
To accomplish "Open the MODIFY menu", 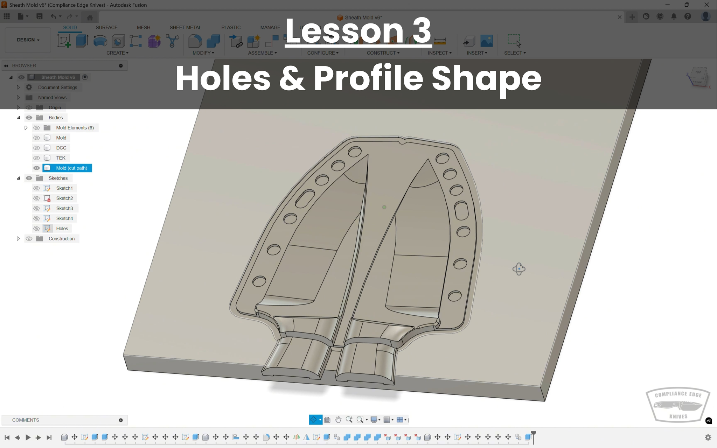I will [x=203, y=53].
